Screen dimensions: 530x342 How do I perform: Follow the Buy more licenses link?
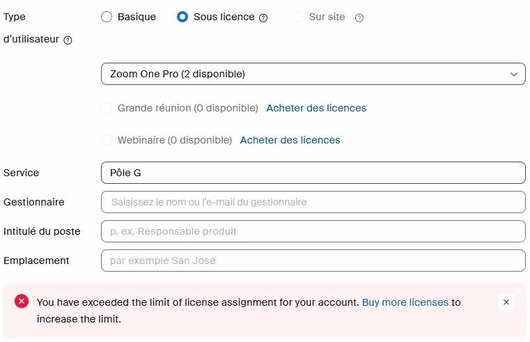point(405,302)
